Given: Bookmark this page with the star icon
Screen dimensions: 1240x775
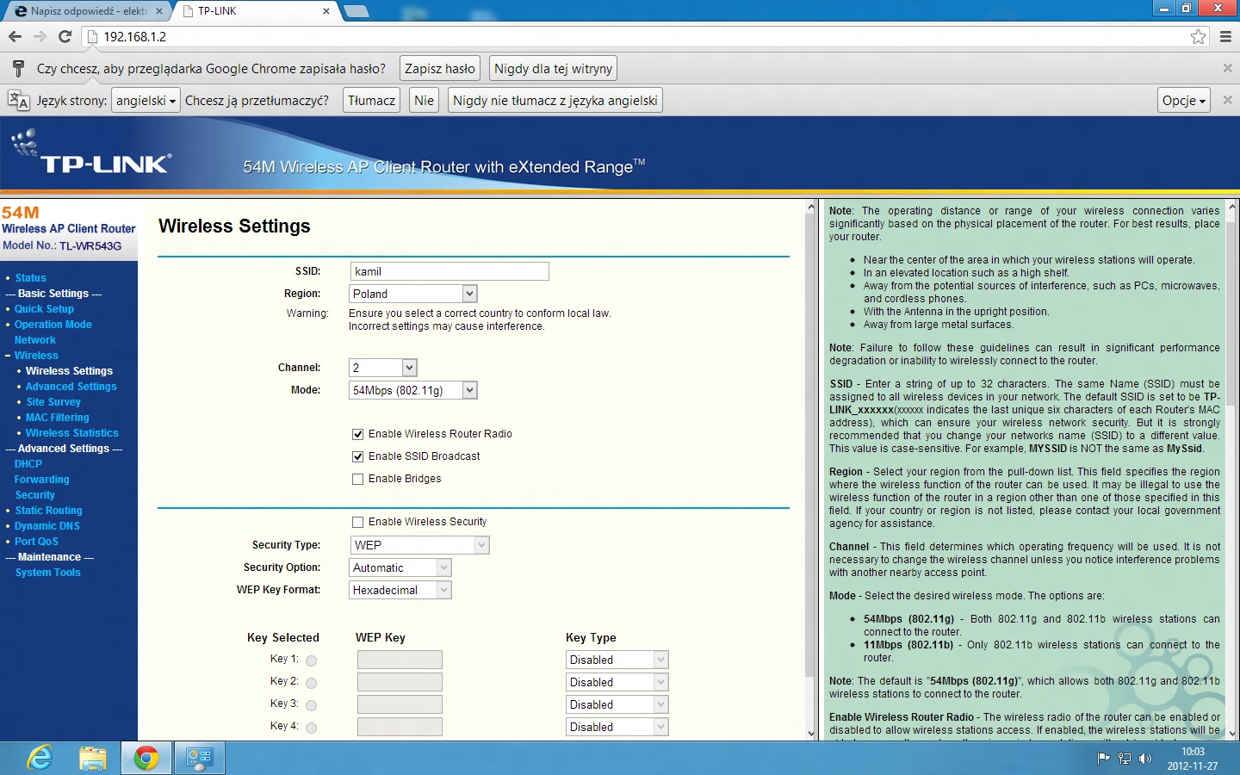Looking at the screenshot, I should coord(1198,36).
